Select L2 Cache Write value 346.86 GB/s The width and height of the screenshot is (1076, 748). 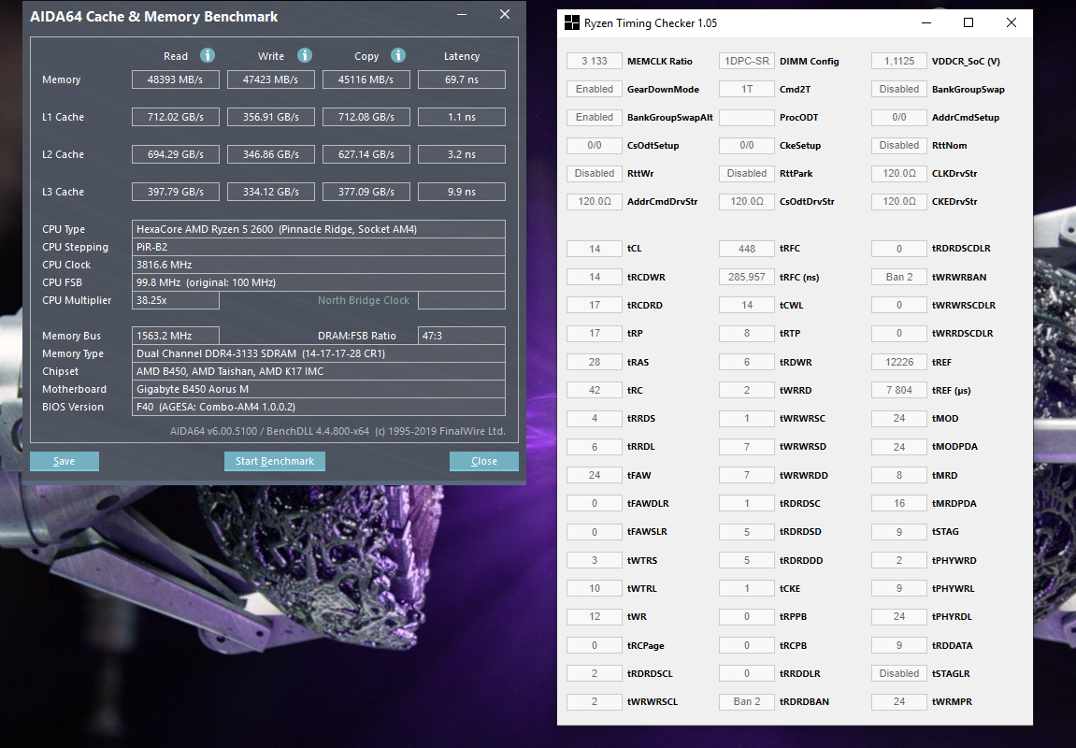[270, 154]
